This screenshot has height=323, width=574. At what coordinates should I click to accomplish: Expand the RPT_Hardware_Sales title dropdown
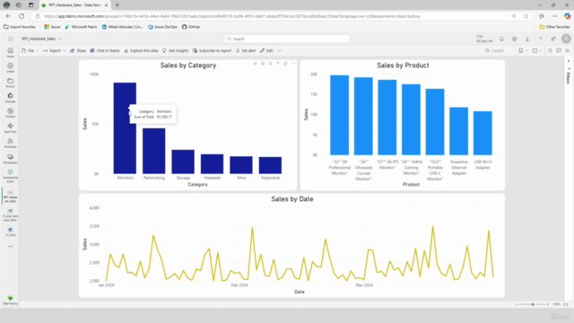tap(60, 39)
